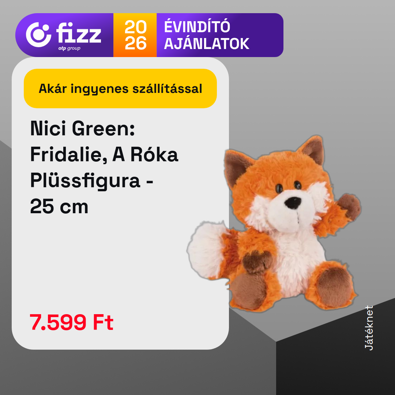Click the fox's fluffy white tail tip

[x=205, y=250]
